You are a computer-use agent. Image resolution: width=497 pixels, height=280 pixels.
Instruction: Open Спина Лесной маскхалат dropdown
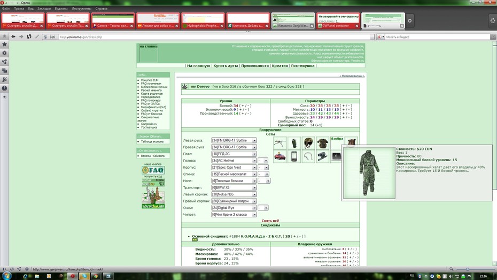click(234, 174)
